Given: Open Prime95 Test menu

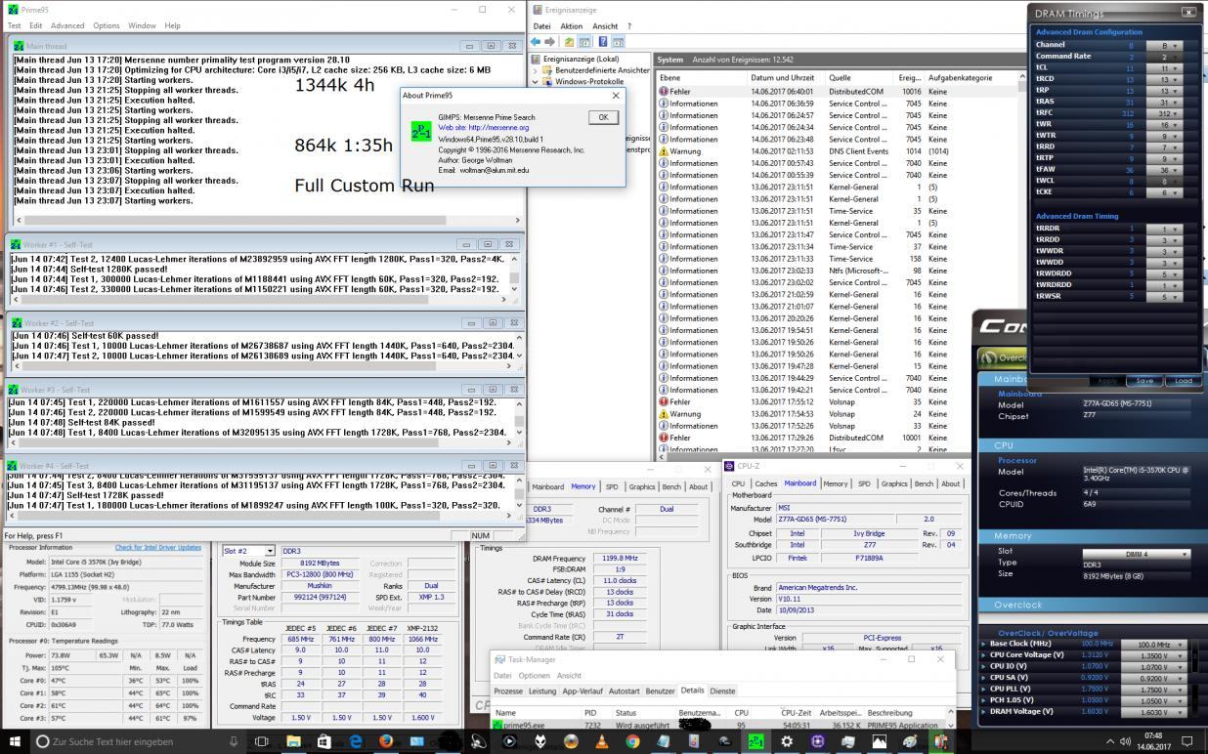Looking at the screenshot, I should point(14,25).
